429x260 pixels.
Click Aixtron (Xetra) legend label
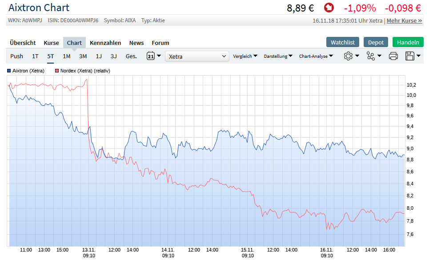click(28, 71)
